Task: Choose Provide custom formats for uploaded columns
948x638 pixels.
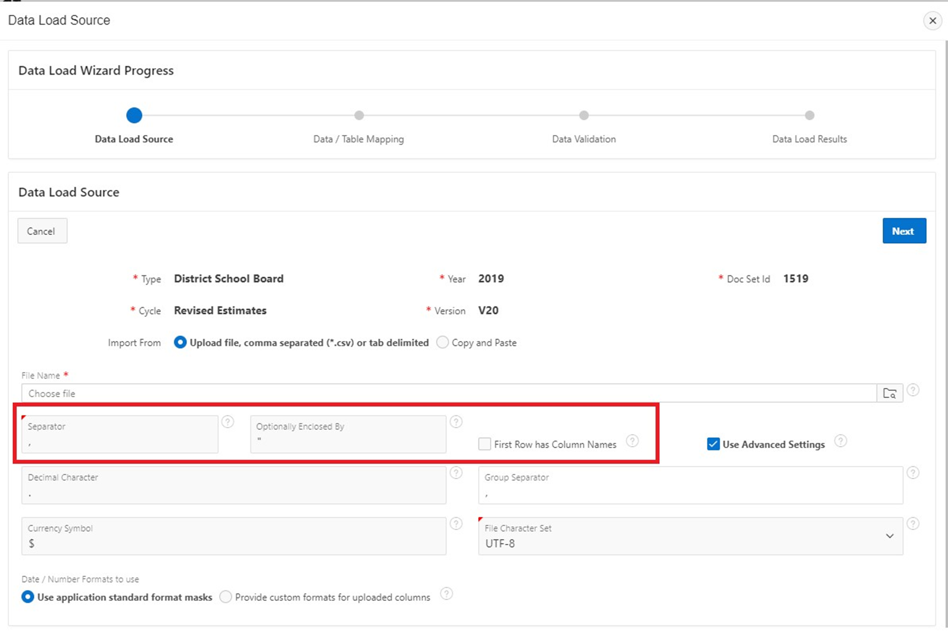Action: coord(226,597)
